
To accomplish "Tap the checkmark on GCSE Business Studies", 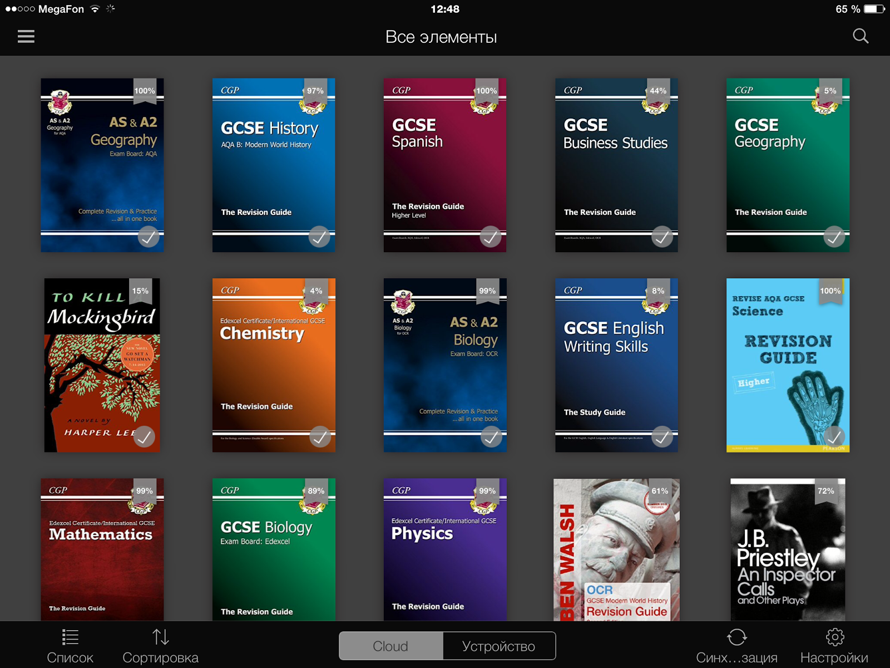I will [662, 238].
